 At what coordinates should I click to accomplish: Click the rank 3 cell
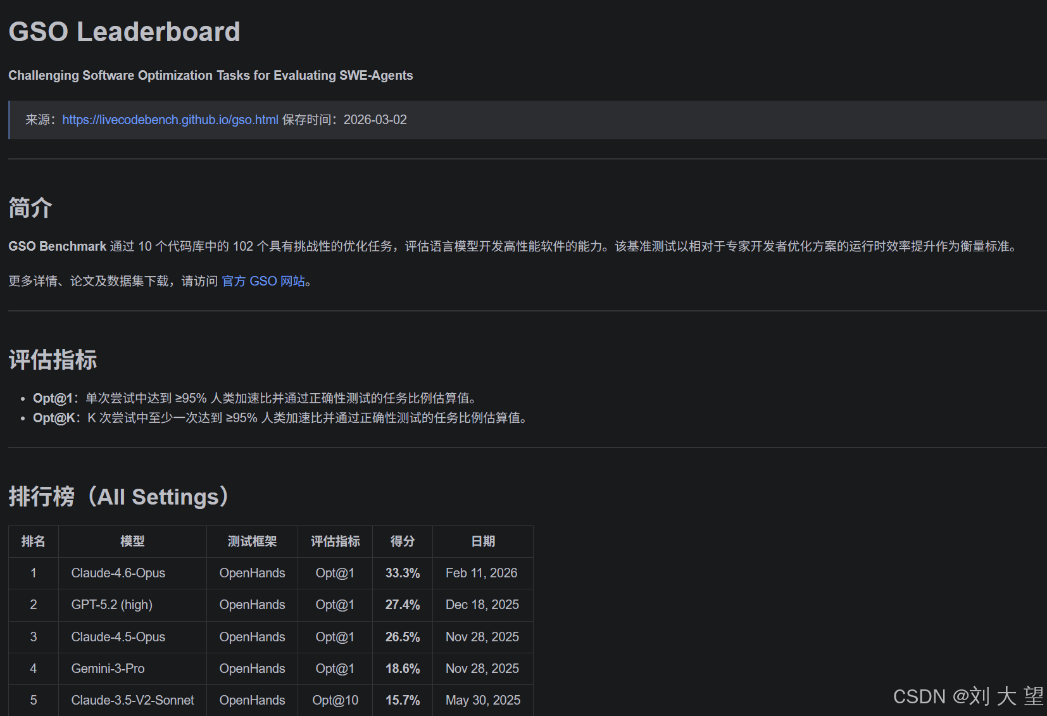click(x=34, y=637)
